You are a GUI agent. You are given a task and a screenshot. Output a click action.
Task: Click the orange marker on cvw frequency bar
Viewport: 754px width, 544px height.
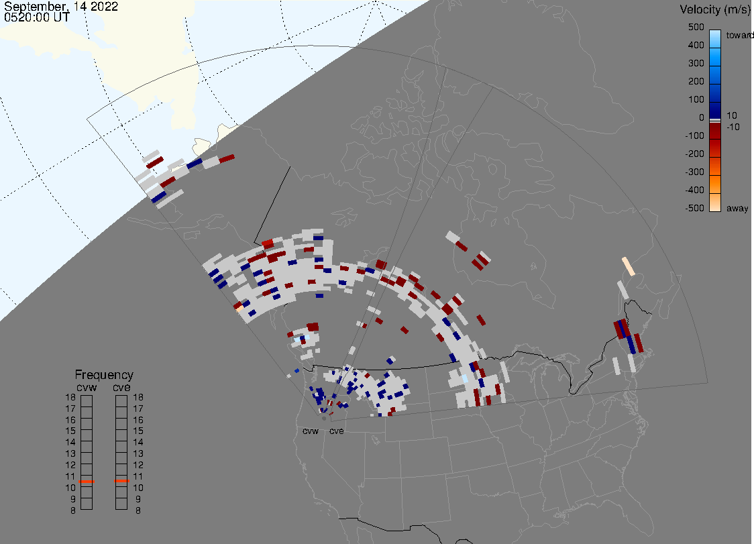pyautogui.click(x=87, y=482)
